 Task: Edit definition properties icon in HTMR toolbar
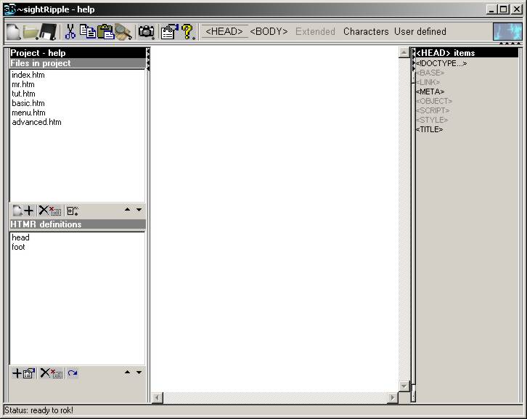[x=29, y=373]
